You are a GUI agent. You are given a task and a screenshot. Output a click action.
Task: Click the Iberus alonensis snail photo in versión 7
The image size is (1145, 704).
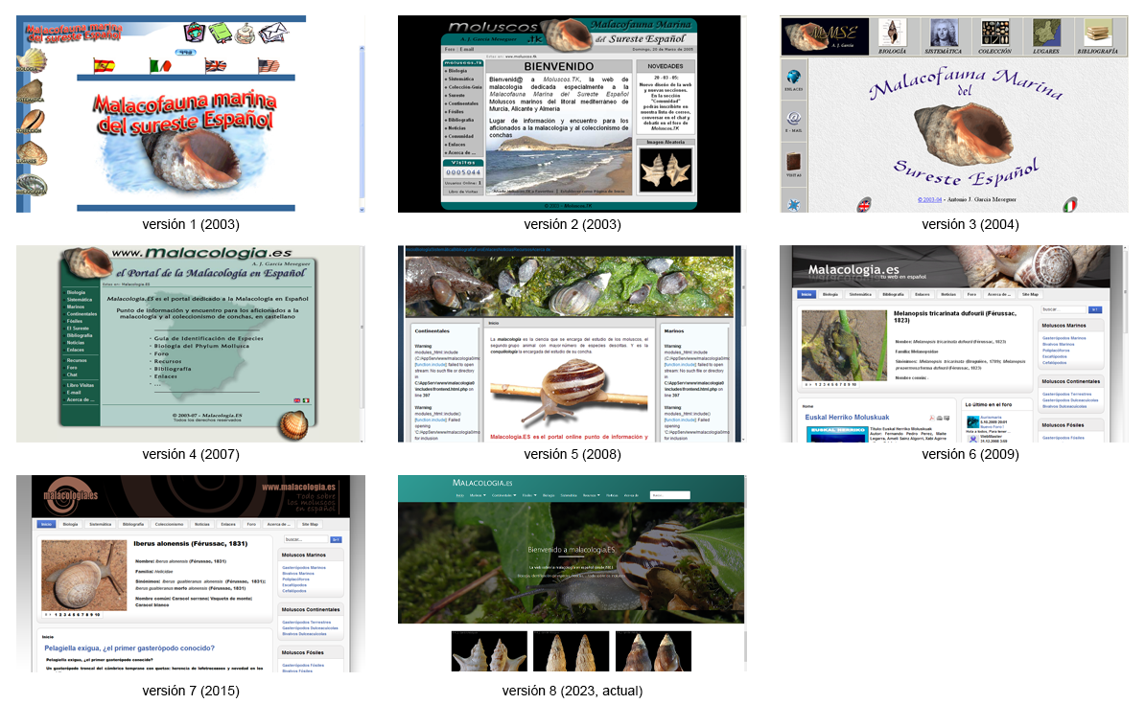point(84,576)
